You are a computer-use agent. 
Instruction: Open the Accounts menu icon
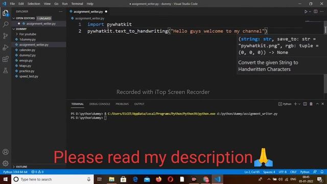(6, 152)
